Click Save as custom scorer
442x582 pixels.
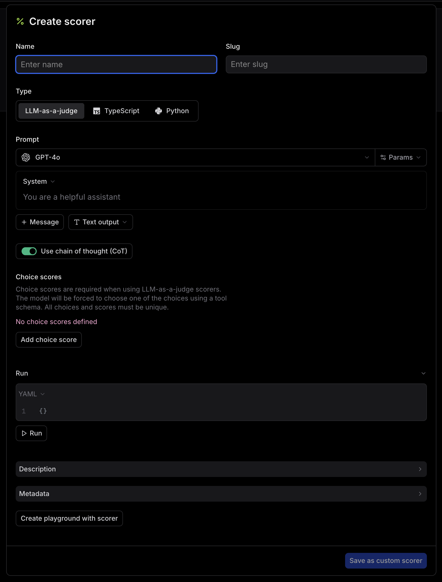point(386,561)
